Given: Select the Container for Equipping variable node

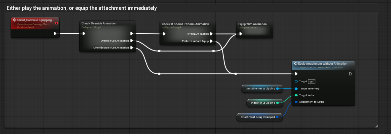Looking at the screenshot, I should pos(260,88).
